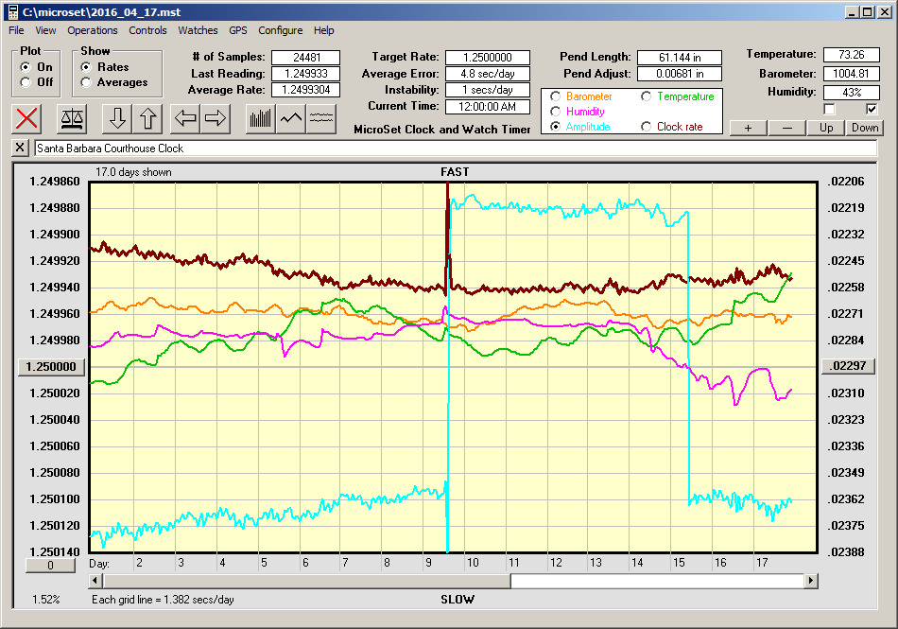The width and height of the screenshot is (898, 629).
Task: Open the Watches menu
Action: (198, 30)
